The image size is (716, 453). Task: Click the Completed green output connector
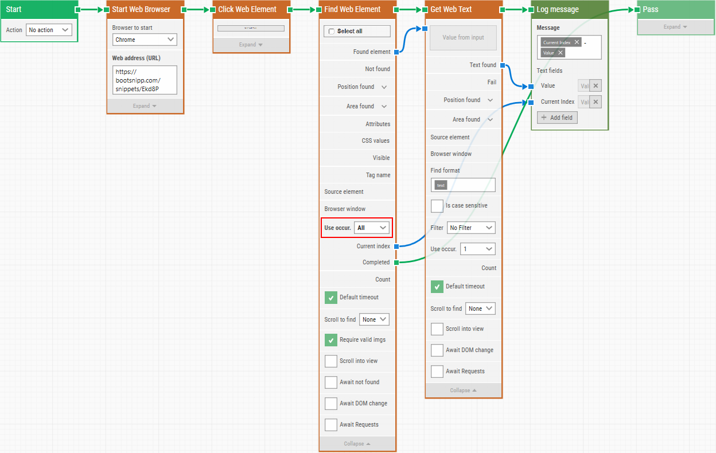click(396, 263)
